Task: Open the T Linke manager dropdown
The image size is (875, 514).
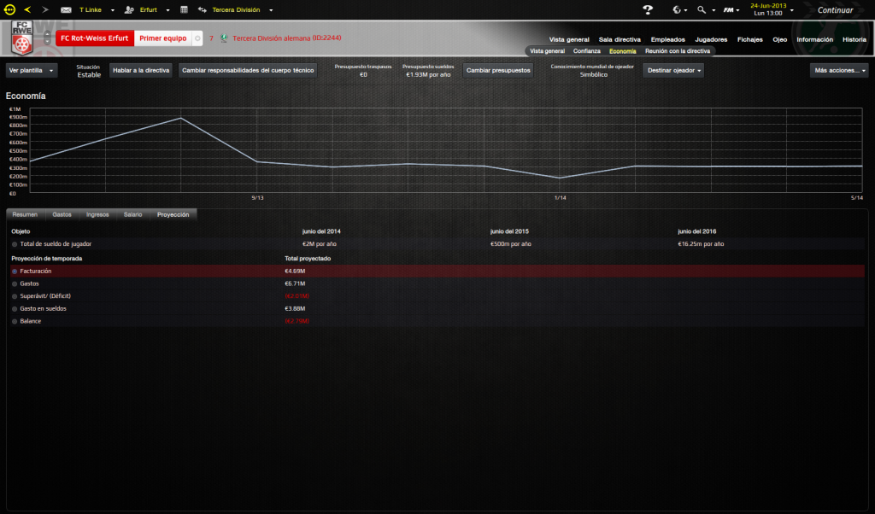Action: click(x=112, y=10)
